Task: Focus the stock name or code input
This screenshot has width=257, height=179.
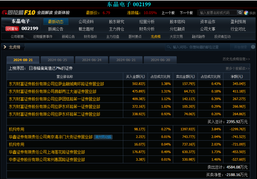Action: [218, 13]
